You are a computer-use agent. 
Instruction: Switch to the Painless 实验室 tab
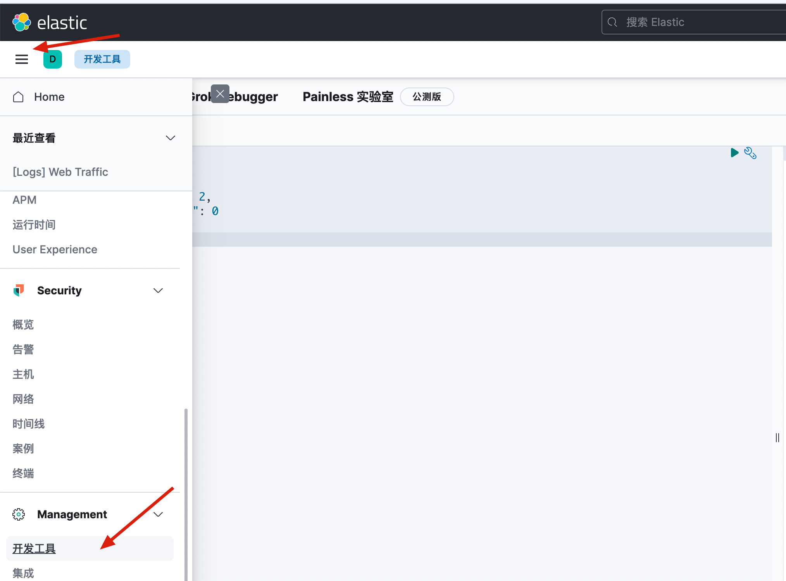pos(347,97)
